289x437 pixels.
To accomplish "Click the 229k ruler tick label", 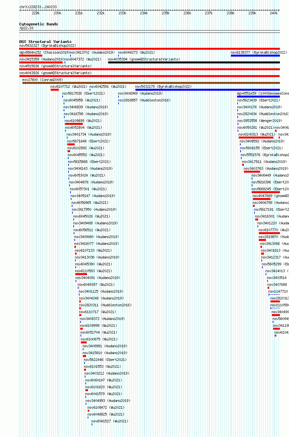I will pyautogui.click(x=36, y=13).
